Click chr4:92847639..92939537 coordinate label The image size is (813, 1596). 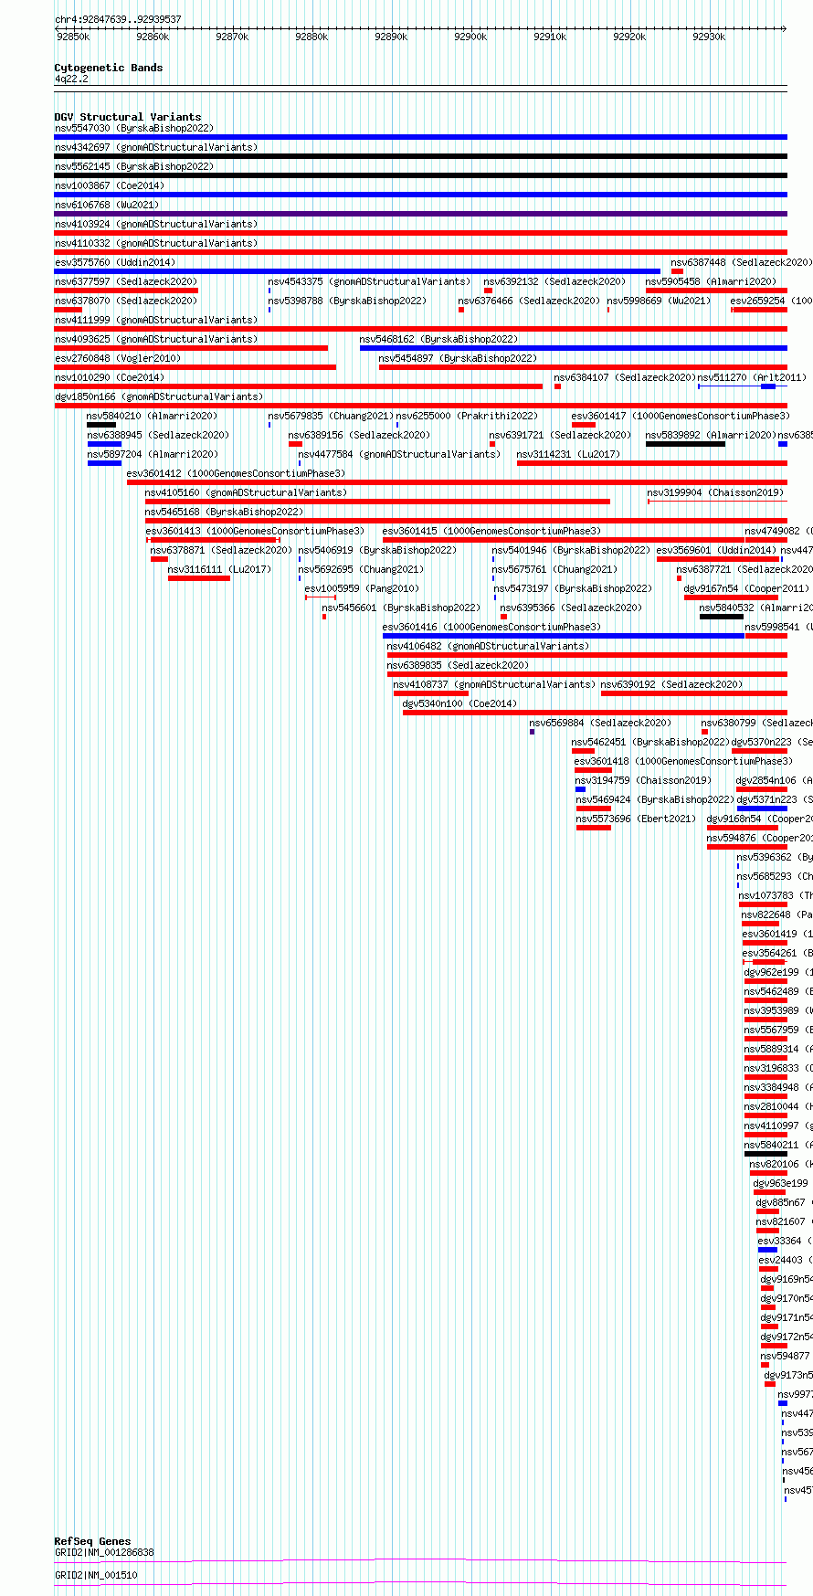(x=118, y=19)
